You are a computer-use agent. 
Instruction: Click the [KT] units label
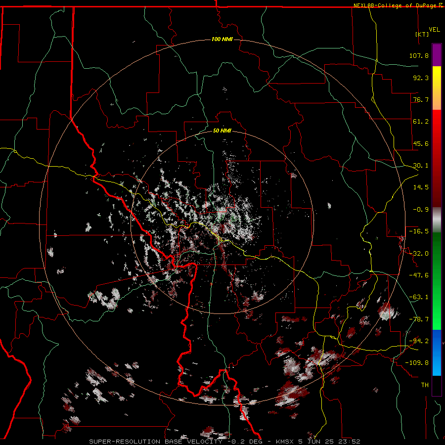(x=422, y=34)
